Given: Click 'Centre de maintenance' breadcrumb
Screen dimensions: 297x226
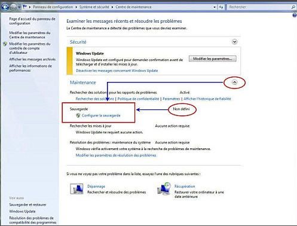Looking at the screenshot, I should click(x=133, y=7).
